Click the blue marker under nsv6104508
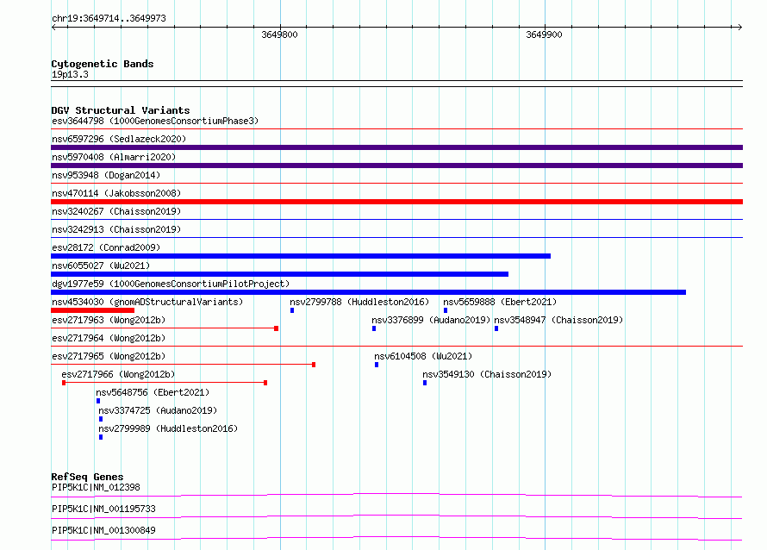This screenshot has height=550, width=767. 377,365
